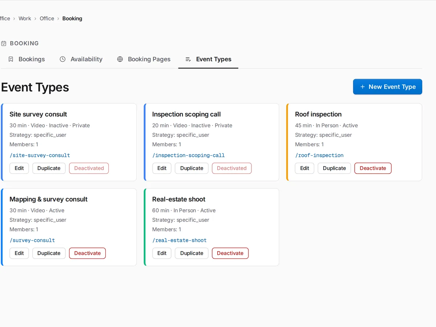The height and width of the screenshot is (327, 436).
Task: Duplicate the Roof inspection event
Action: (334, 168)
